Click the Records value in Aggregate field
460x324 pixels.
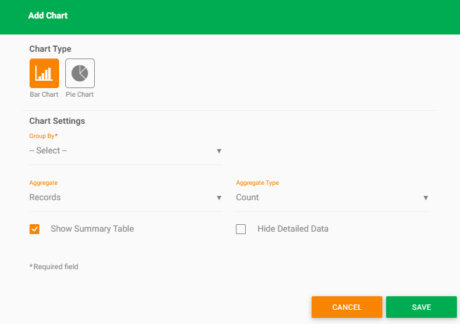[x=45, y=197]
